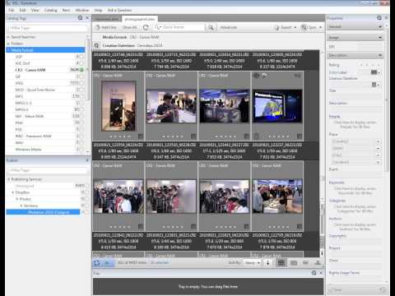Click the People 'Click here to display' link
Screen dimensions: 395x296
click(x=355, y=124)
